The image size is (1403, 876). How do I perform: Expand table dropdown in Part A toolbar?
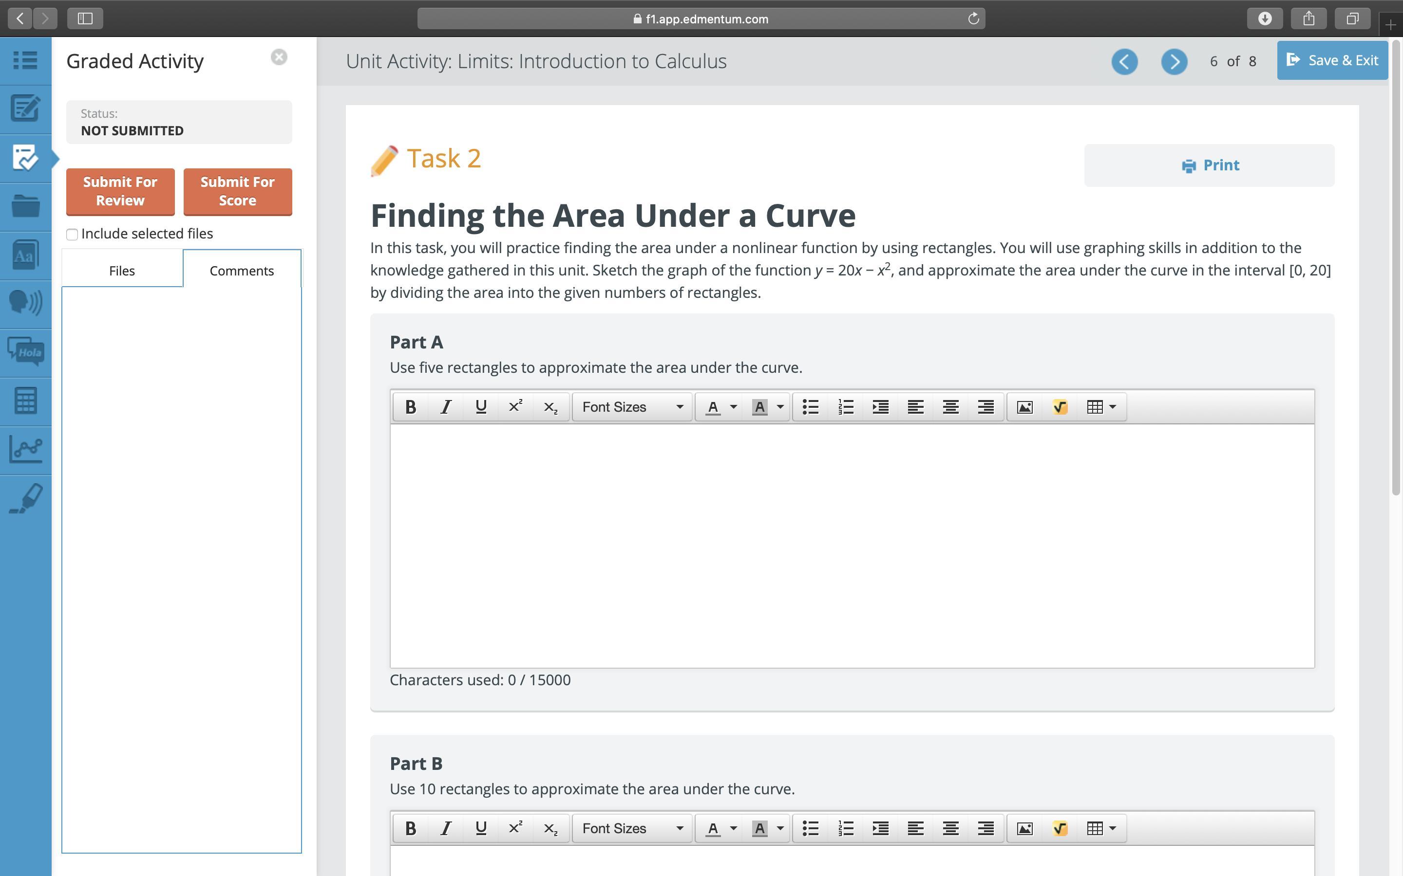point(1112,407)
